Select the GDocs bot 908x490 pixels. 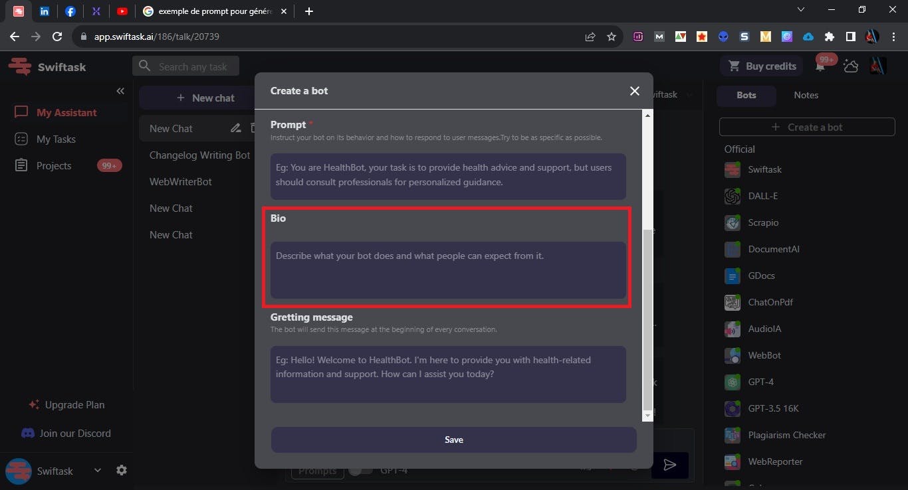pyautogui.click(x=750, y=276)
